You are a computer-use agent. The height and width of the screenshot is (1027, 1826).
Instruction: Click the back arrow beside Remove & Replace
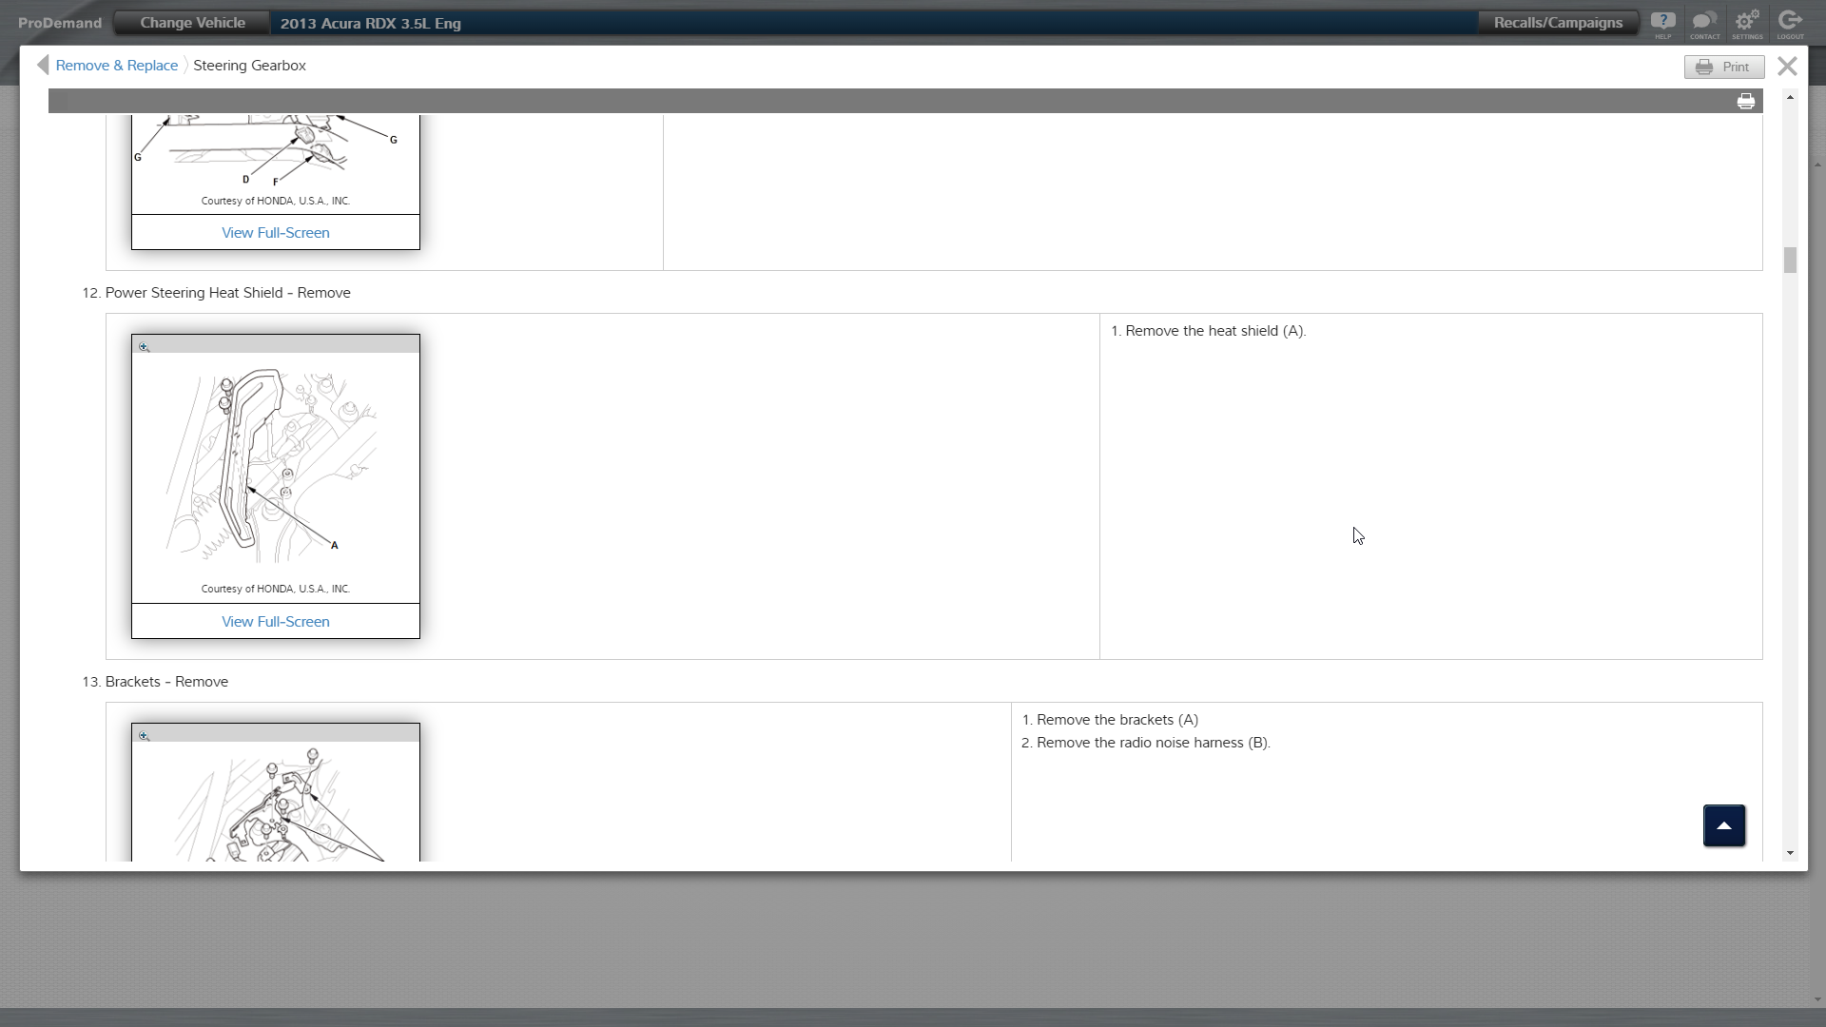click(x=43, y=65)
